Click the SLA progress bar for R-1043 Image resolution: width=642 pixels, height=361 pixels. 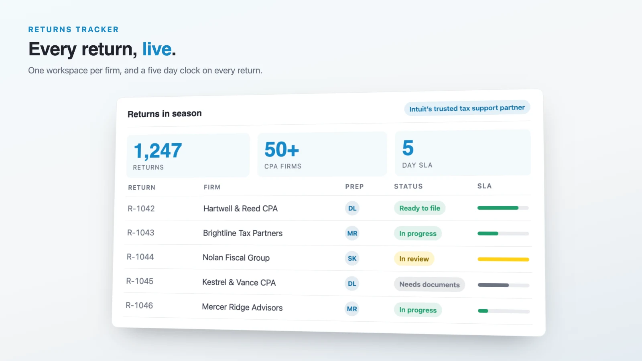click(503, 233)
